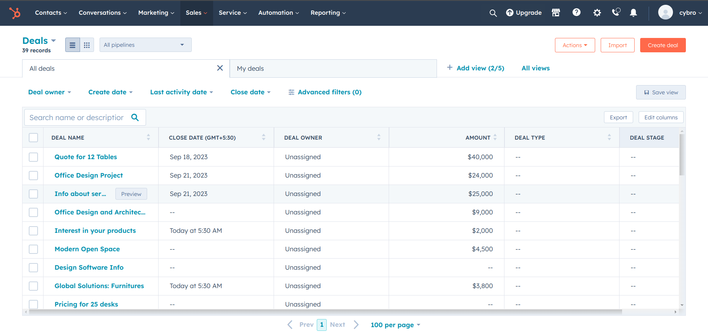
Task: Open the Settings gear icon
Action: coord(597,13)
